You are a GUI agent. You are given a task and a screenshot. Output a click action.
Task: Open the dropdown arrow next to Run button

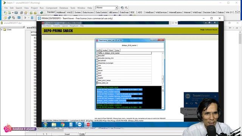pyautogui.click(x=29, y=18)
